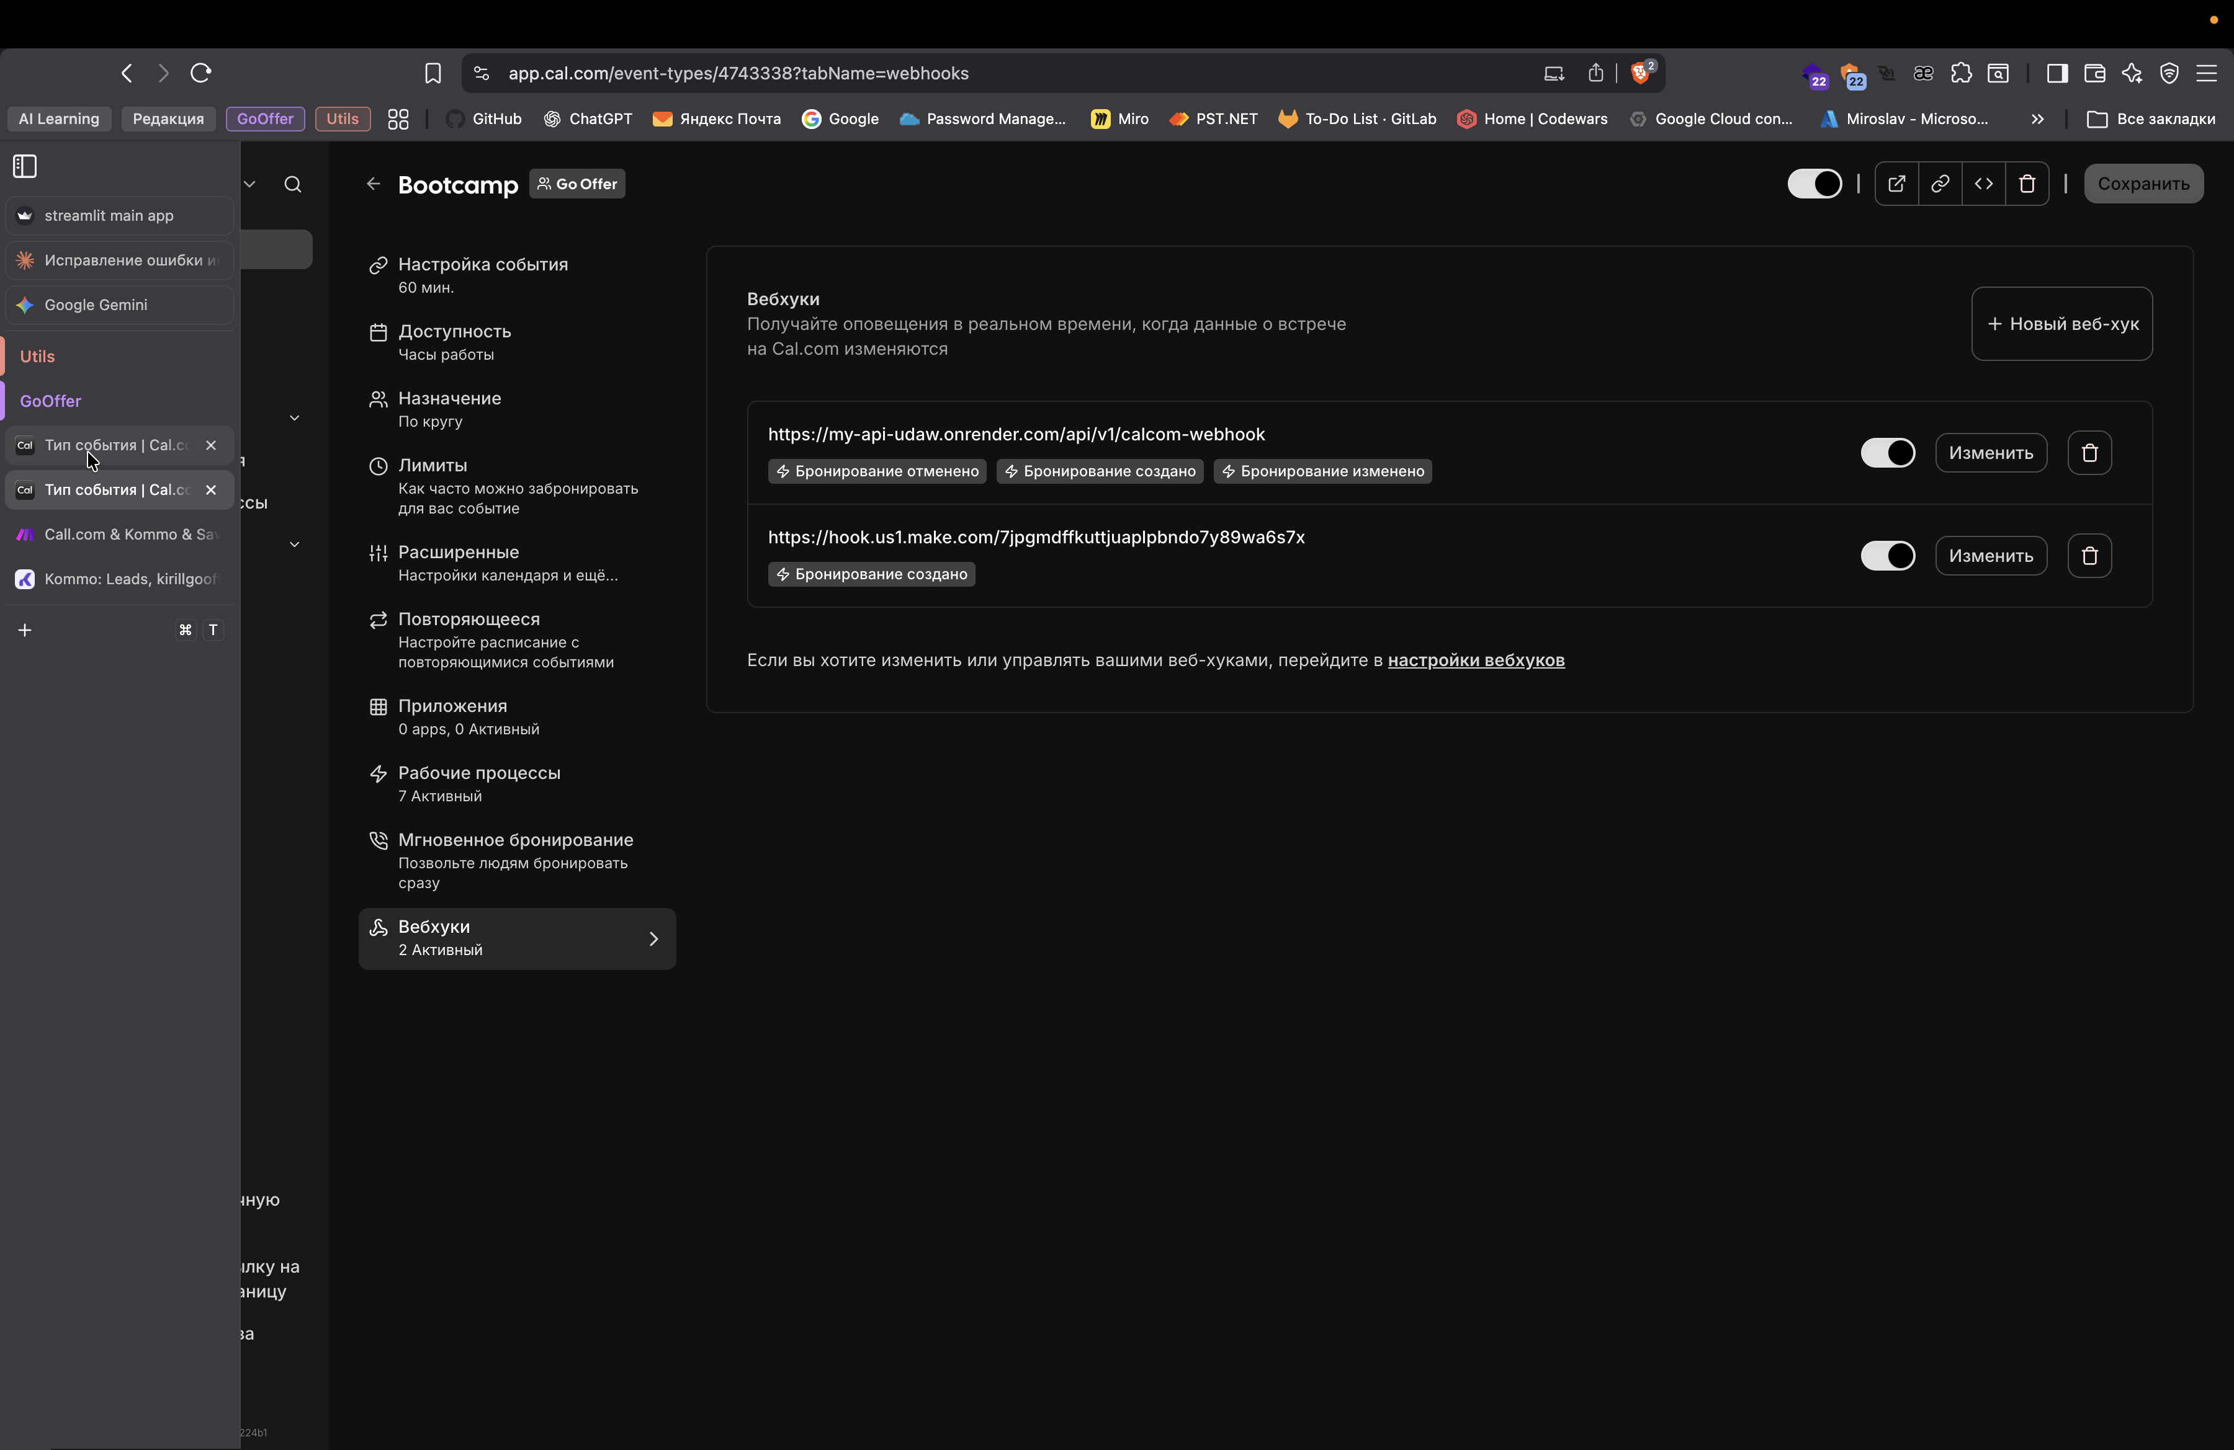
Task: Open event preview in new tab icon
Action: click(x=1896, y=184)
